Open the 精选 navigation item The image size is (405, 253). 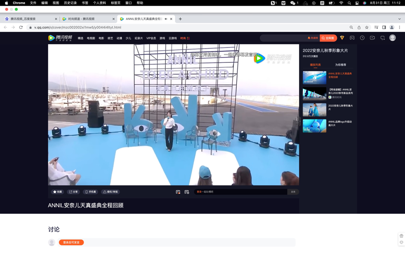(81, 38)
